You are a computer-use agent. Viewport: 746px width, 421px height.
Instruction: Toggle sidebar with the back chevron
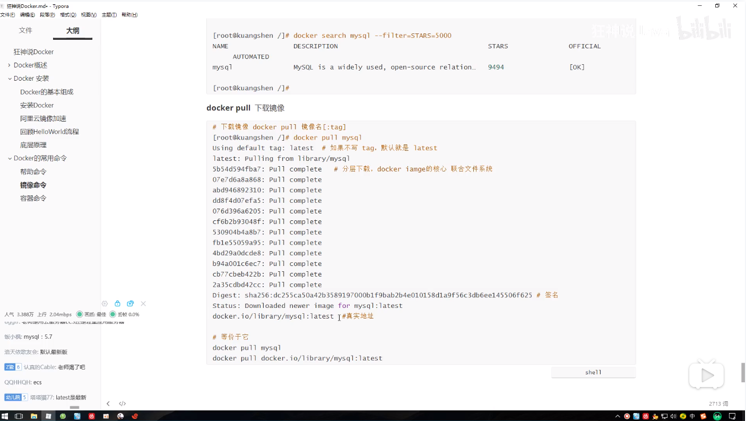click(108, 403)
